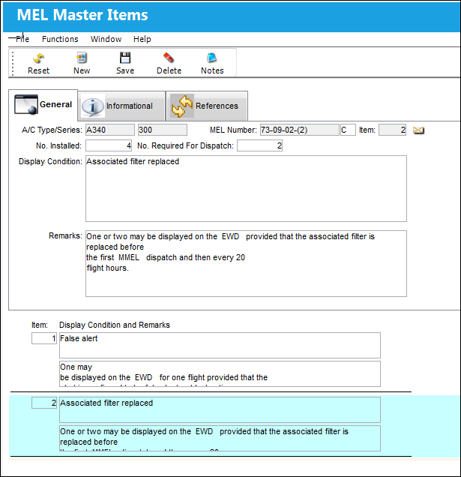Open the Window menu

point(106,39)
